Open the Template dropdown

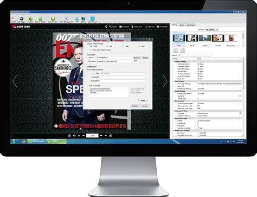pos(212,29)
